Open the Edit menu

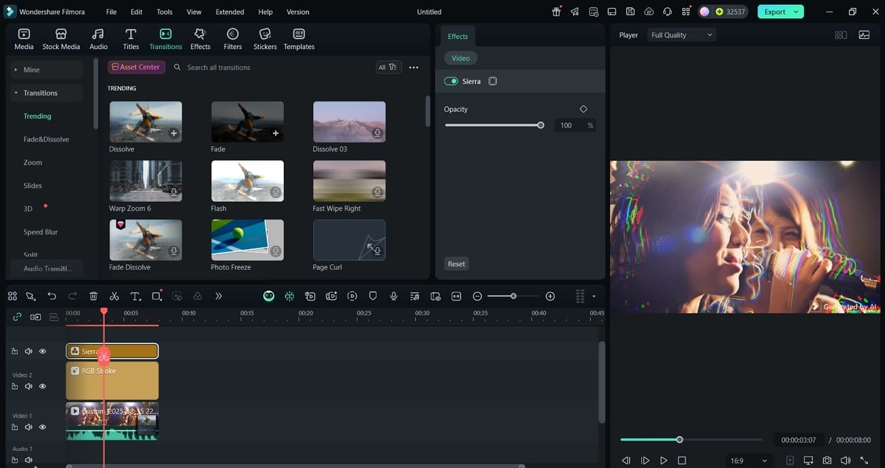tap(137, 12)
